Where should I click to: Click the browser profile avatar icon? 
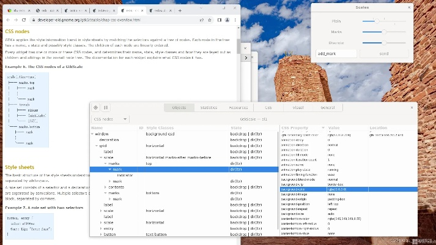(224, 20)
